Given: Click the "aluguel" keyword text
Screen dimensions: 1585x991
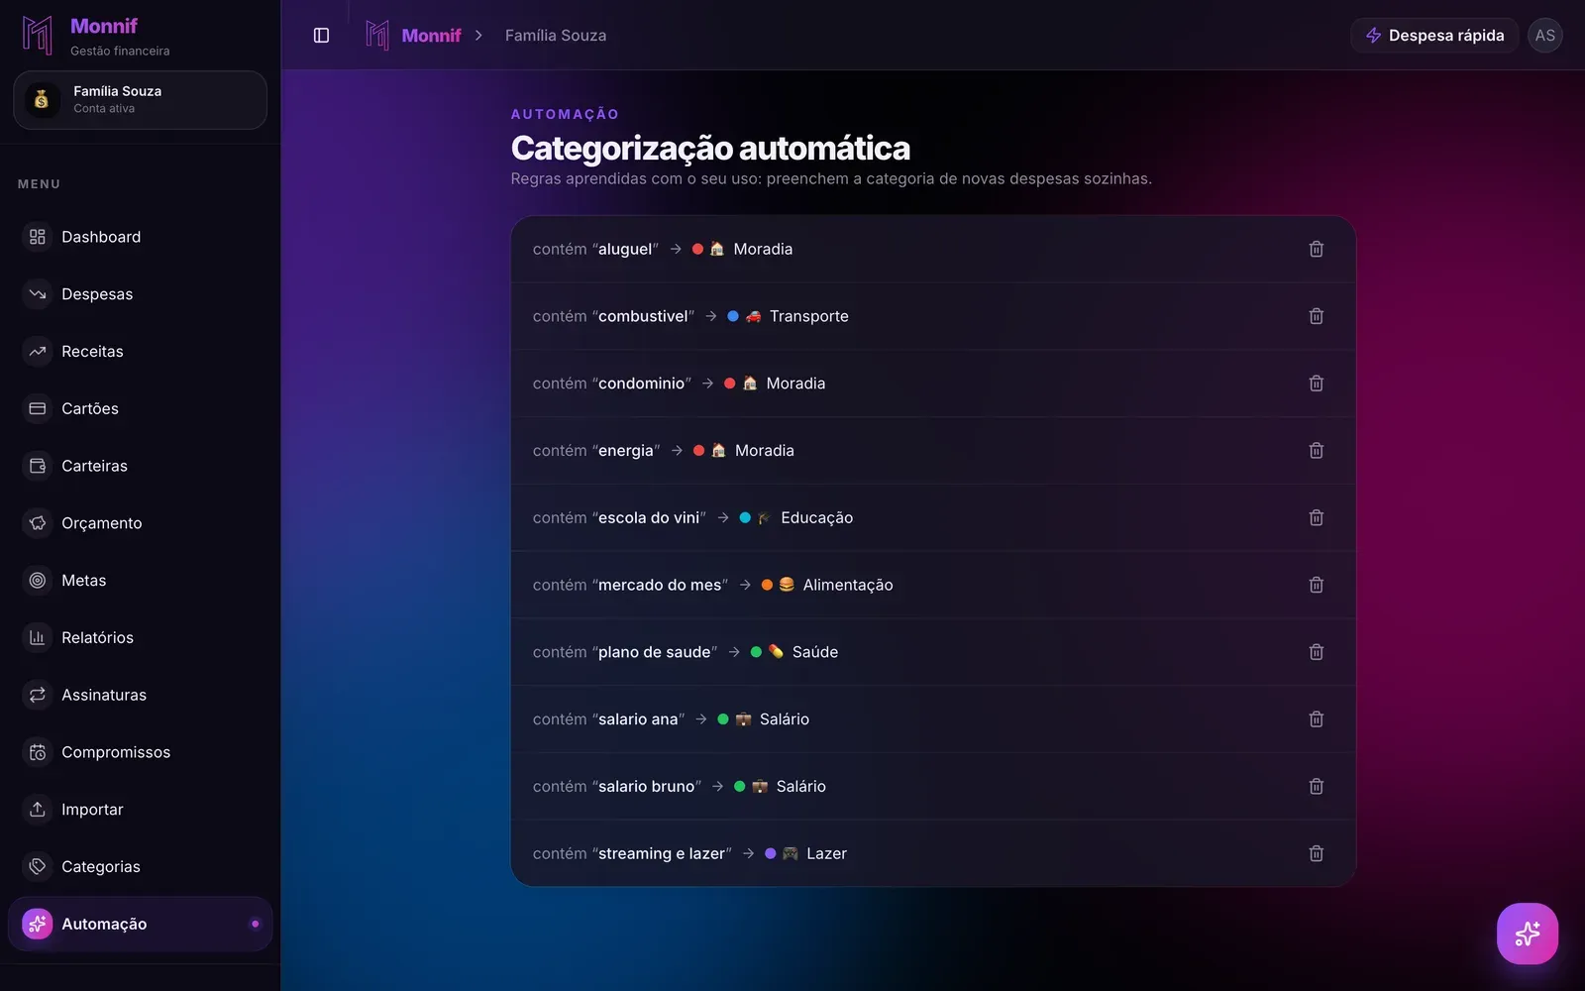Looking at the screenshot, I should pyautogui.click(x=625, y=249).
